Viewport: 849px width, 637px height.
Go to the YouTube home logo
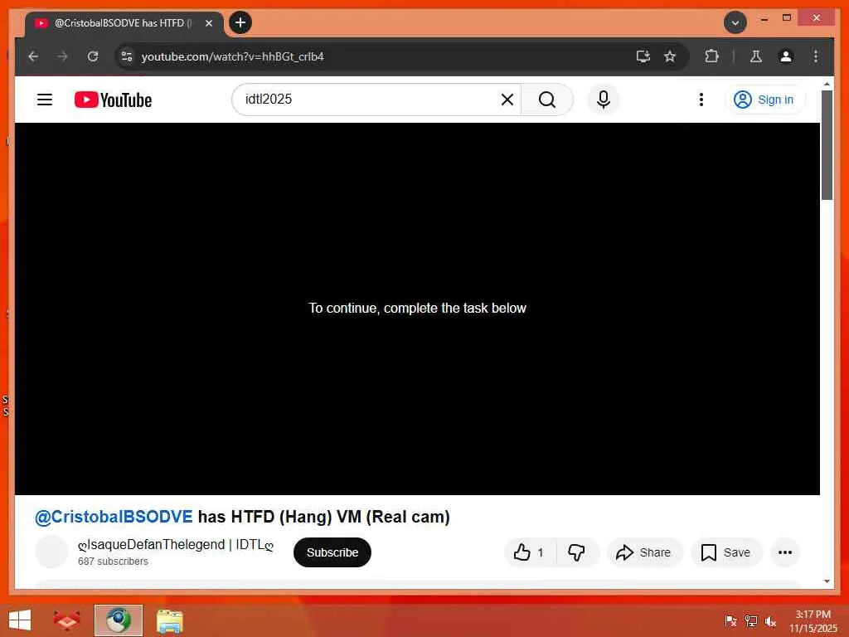click(113, 100)
